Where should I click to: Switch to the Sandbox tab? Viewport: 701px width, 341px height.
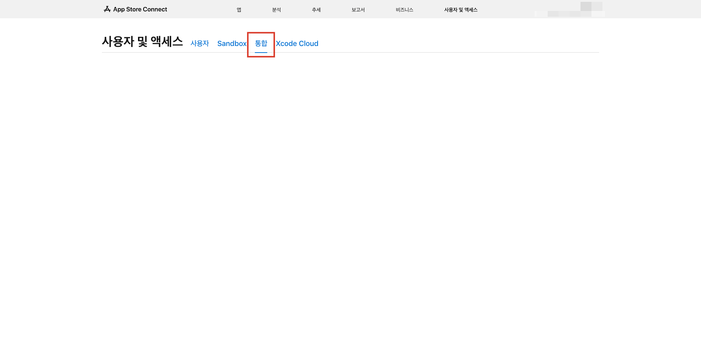click(x=232, y=43)
